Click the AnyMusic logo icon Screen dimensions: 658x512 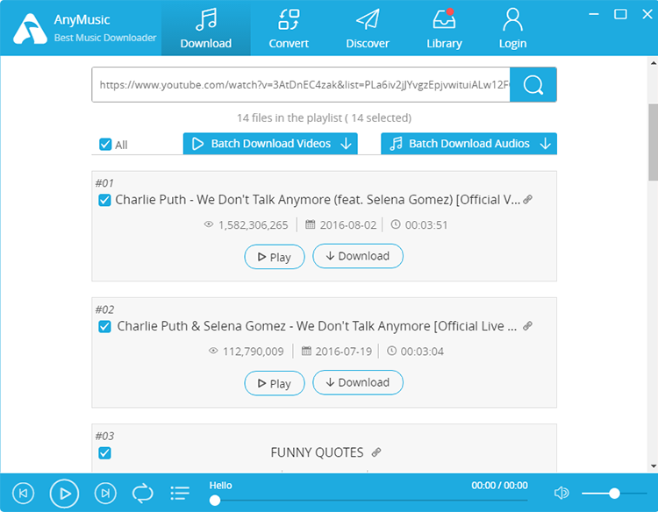tap(30, 29)
